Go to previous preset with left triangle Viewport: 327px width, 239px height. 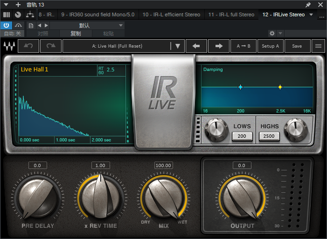pos(39,26)
